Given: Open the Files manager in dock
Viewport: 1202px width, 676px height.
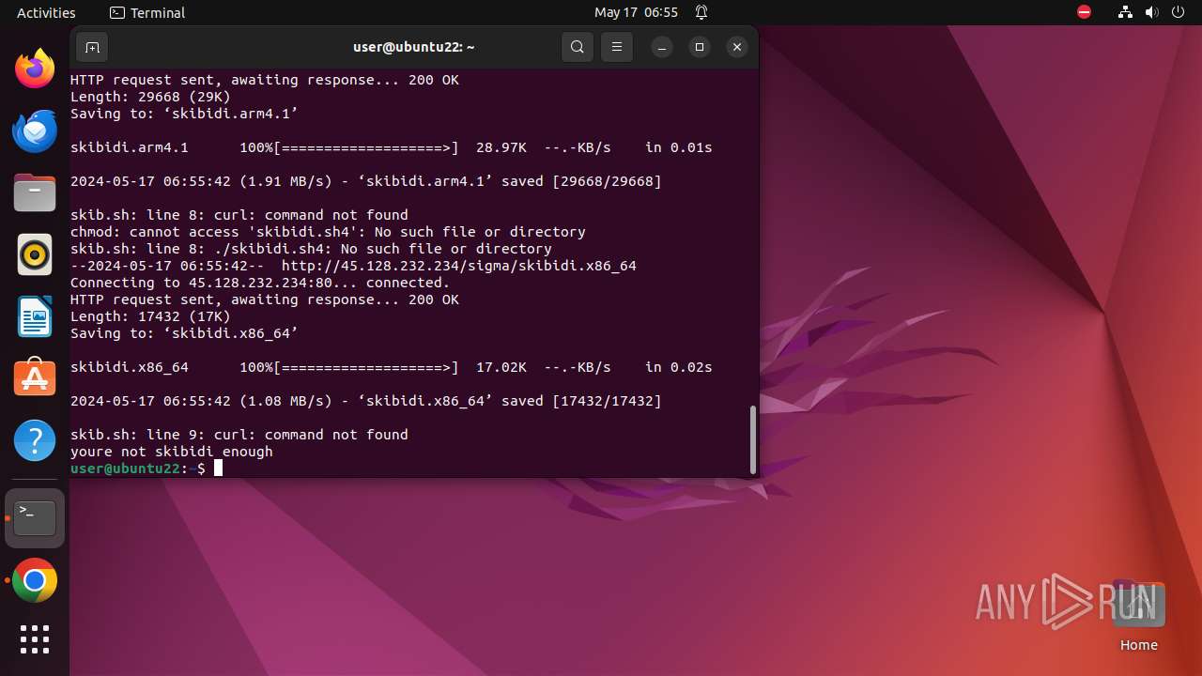Looking at the screenshot, I should (35, 192).
